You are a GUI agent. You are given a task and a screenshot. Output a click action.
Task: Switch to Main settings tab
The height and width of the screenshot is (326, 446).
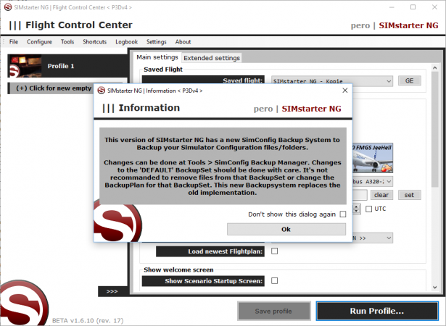[x=157, y=57]
